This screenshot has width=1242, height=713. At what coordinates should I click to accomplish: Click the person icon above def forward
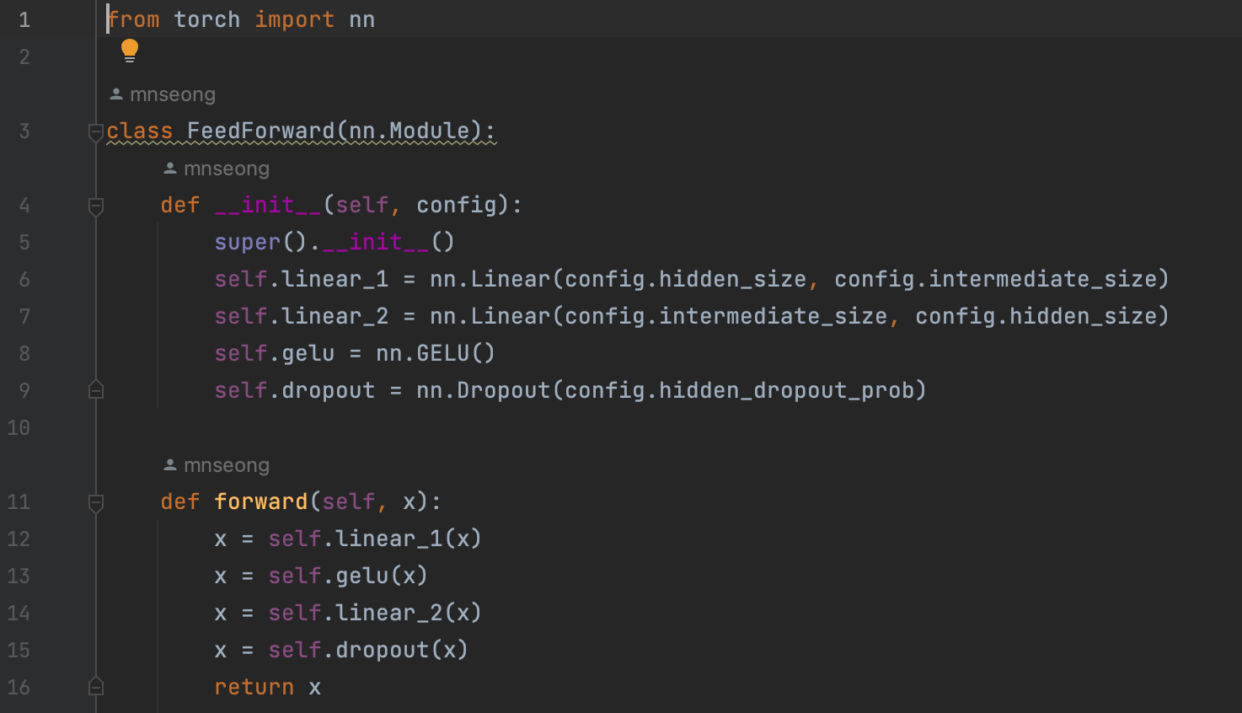pos(170,465)
